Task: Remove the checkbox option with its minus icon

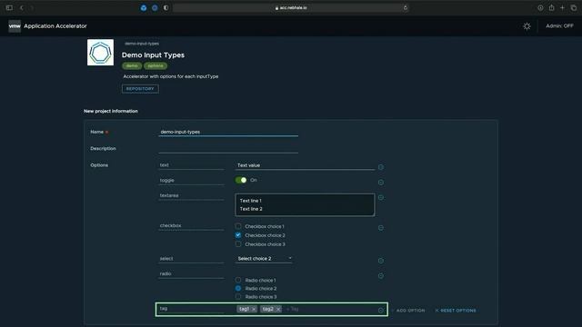Action: pyautogui.click(x=381, y=228)
